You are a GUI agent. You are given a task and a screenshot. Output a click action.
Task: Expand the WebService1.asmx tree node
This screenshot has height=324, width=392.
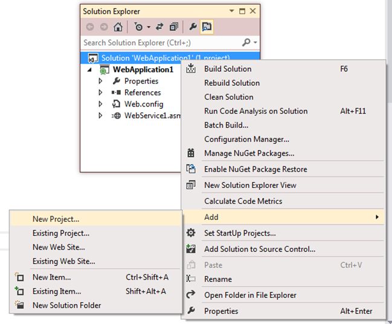point(100,115)
